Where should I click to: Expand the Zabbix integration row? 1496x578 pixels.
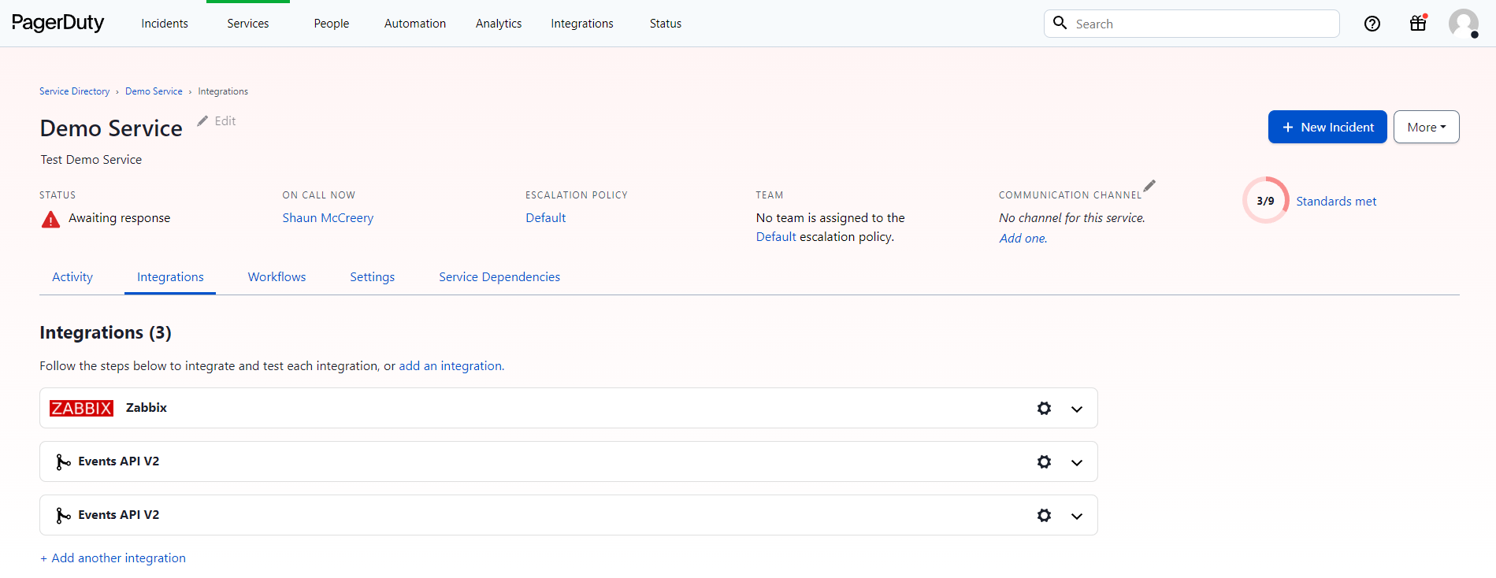click(1077, 409)
